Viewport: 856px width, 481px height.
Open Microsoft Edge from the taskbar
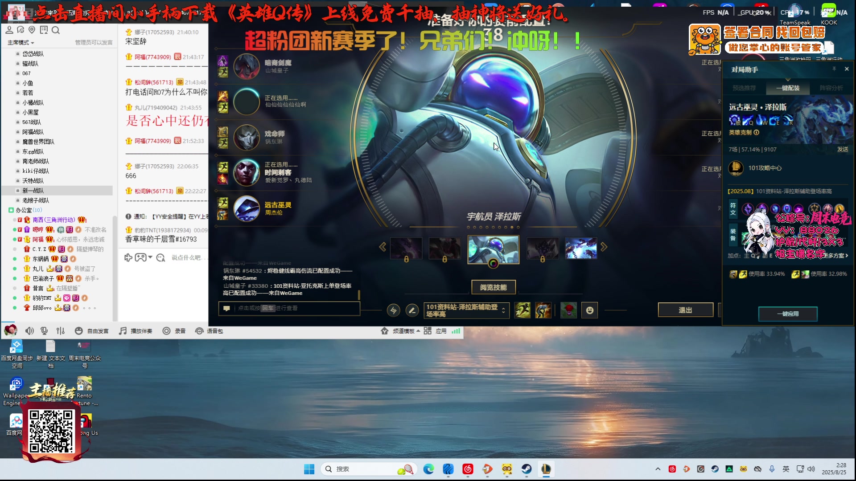[428, 469]
